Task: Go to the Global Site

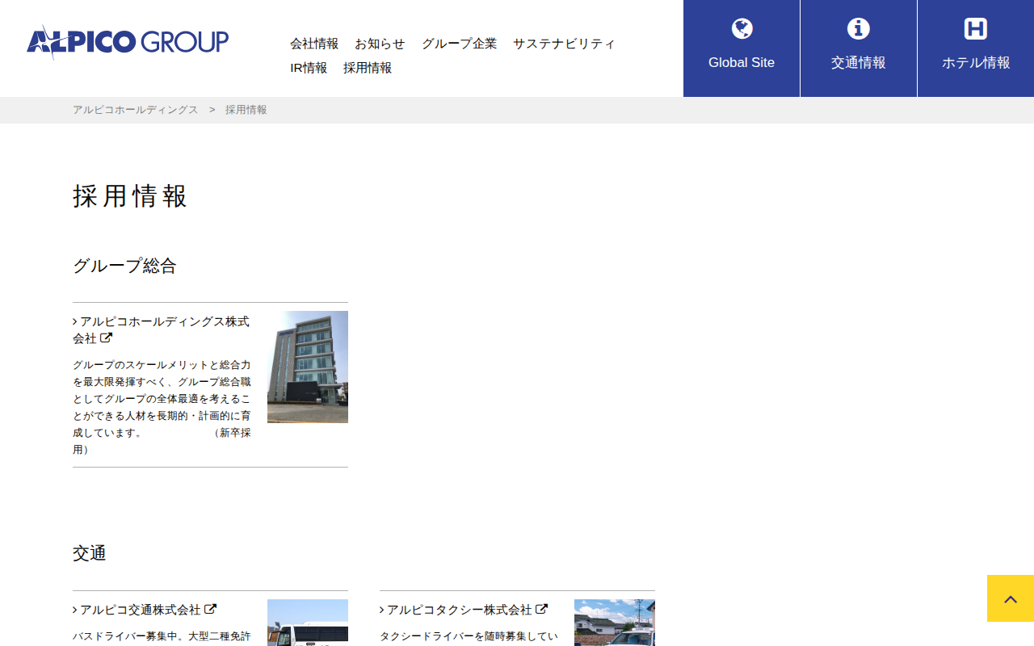Action: (742, 48)
